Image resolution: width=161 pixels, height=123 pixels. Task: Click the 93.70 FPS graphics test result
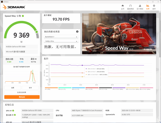point(61,19)
